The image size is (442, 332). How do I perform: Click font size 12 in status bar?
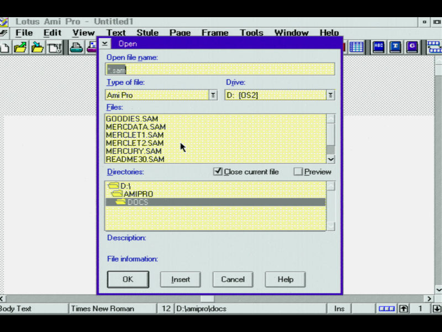pos(166,309)
